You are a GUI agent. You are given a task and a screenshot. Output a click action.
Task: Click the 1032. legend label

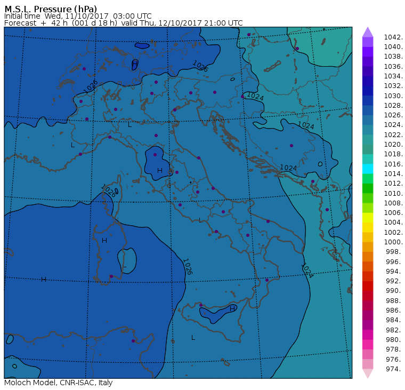coord(393,85)
